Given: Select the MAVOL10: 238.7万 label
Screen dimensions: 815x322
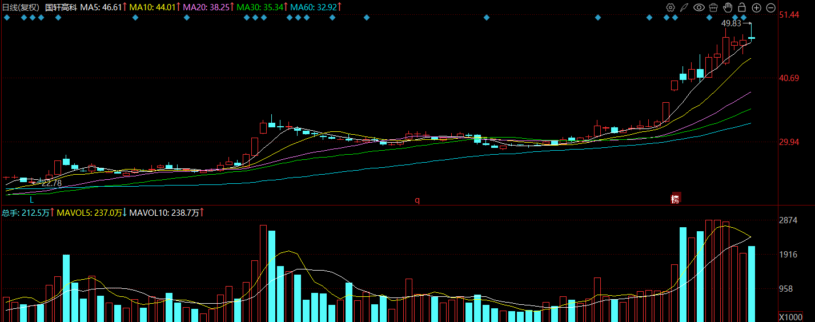Looking at the screenshot, I should pos(164,212).
